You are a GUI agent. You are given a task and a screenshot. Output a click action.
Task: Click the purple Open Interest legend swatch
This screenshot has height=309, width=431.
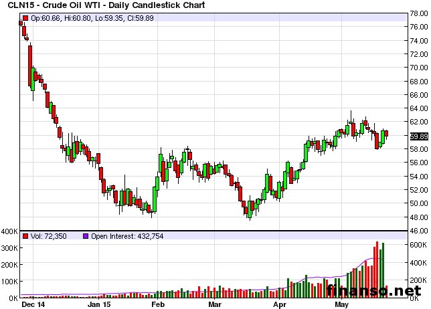click(85, 236)
